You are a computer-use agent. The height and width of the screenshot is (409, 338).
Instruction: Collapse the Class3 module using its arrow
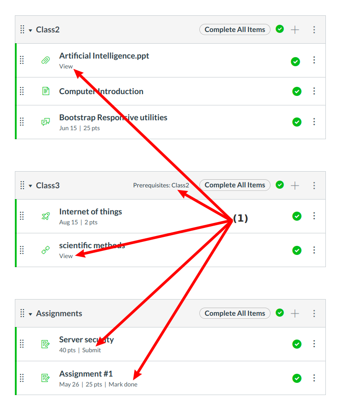point(30,186)
